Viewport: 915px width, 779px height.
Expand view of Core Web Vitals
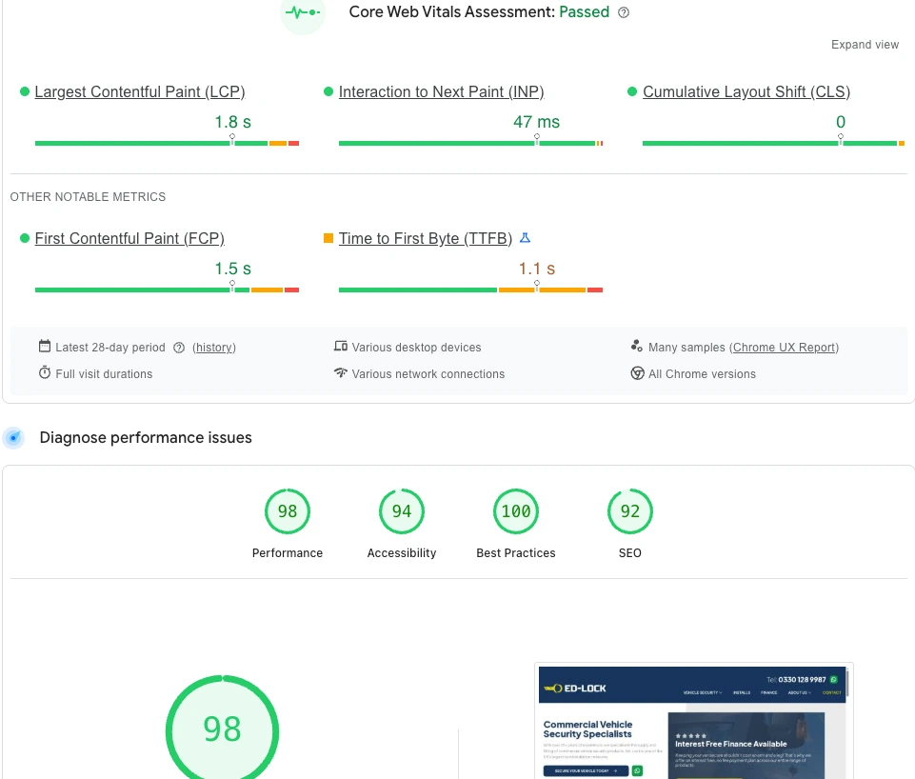[x=865, y=45]
